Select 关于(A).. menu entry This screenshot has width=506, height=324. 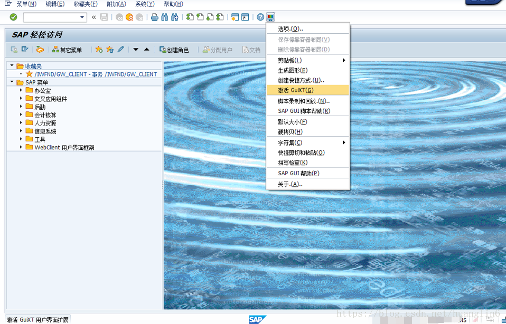coord(308,184)
